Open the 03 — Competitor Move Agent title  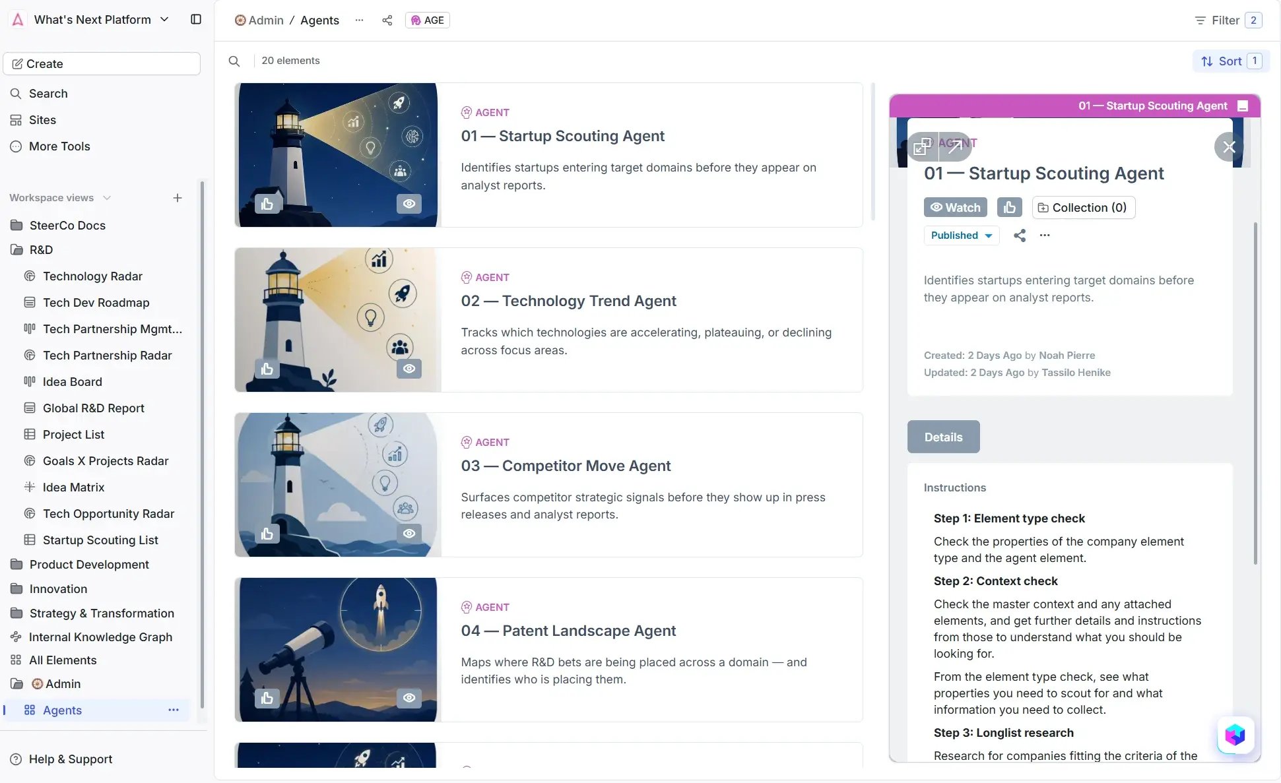[566, 466]
